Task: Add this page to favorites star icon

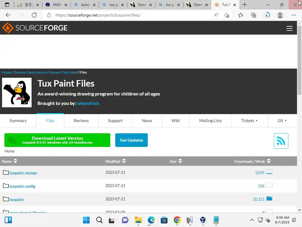Action: click(x=227, y=15)
